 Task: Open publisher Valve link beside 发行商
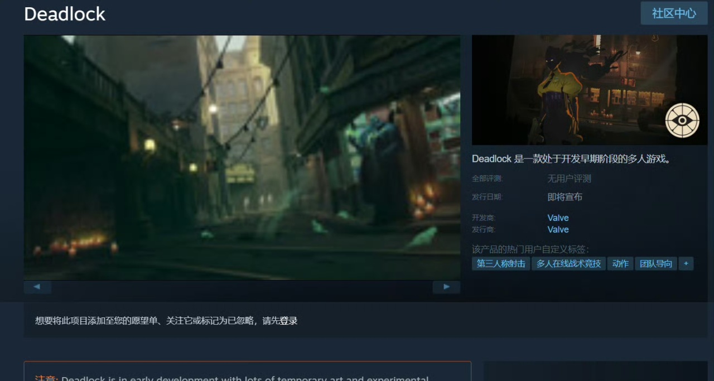(x=558, y=229)
